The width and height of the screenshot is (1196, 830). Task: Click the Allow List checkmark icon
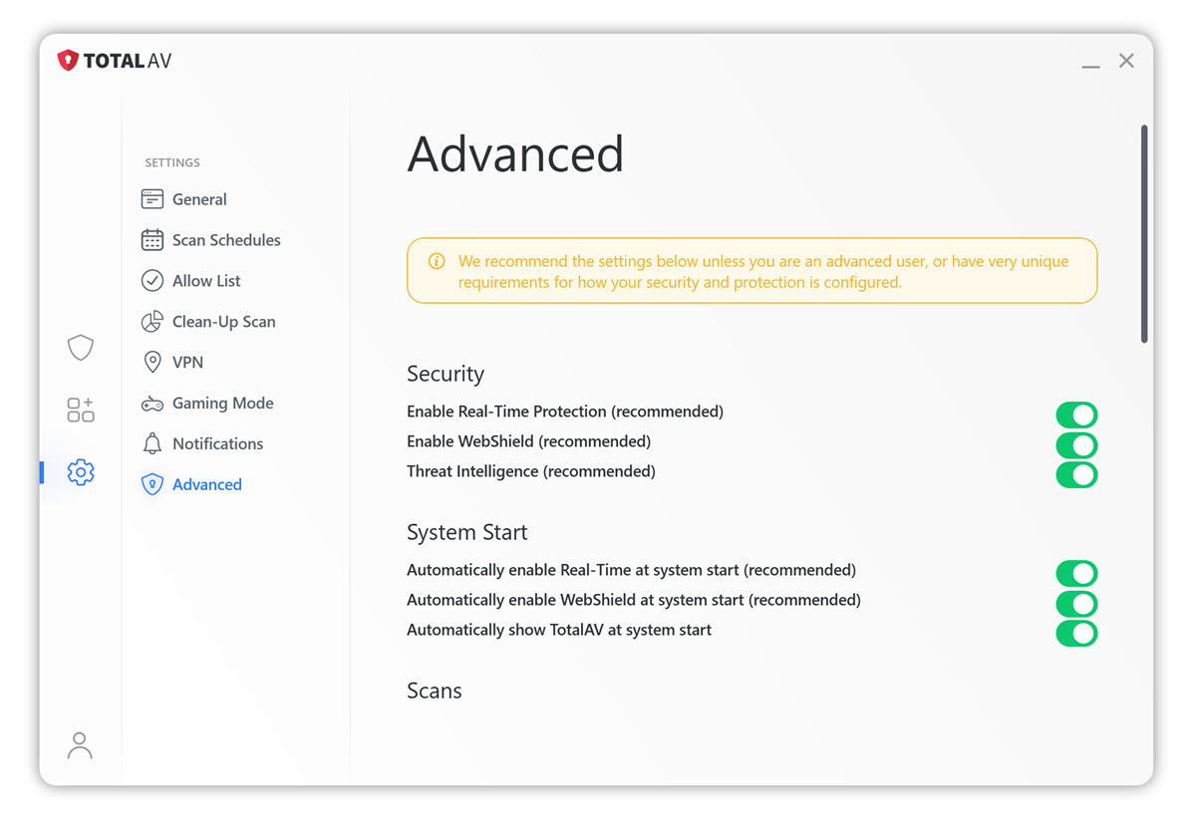click(x=152, y=281)
